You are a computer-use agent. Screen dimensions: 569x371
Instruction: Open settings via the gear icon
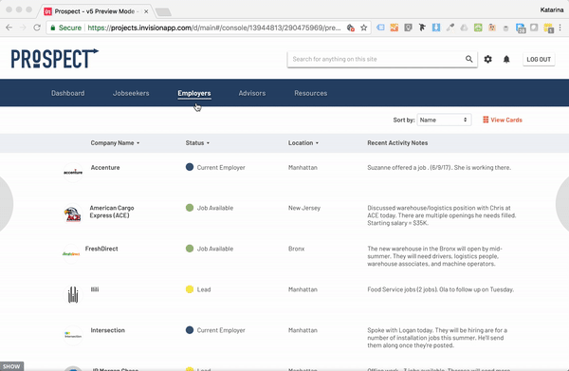487,59
